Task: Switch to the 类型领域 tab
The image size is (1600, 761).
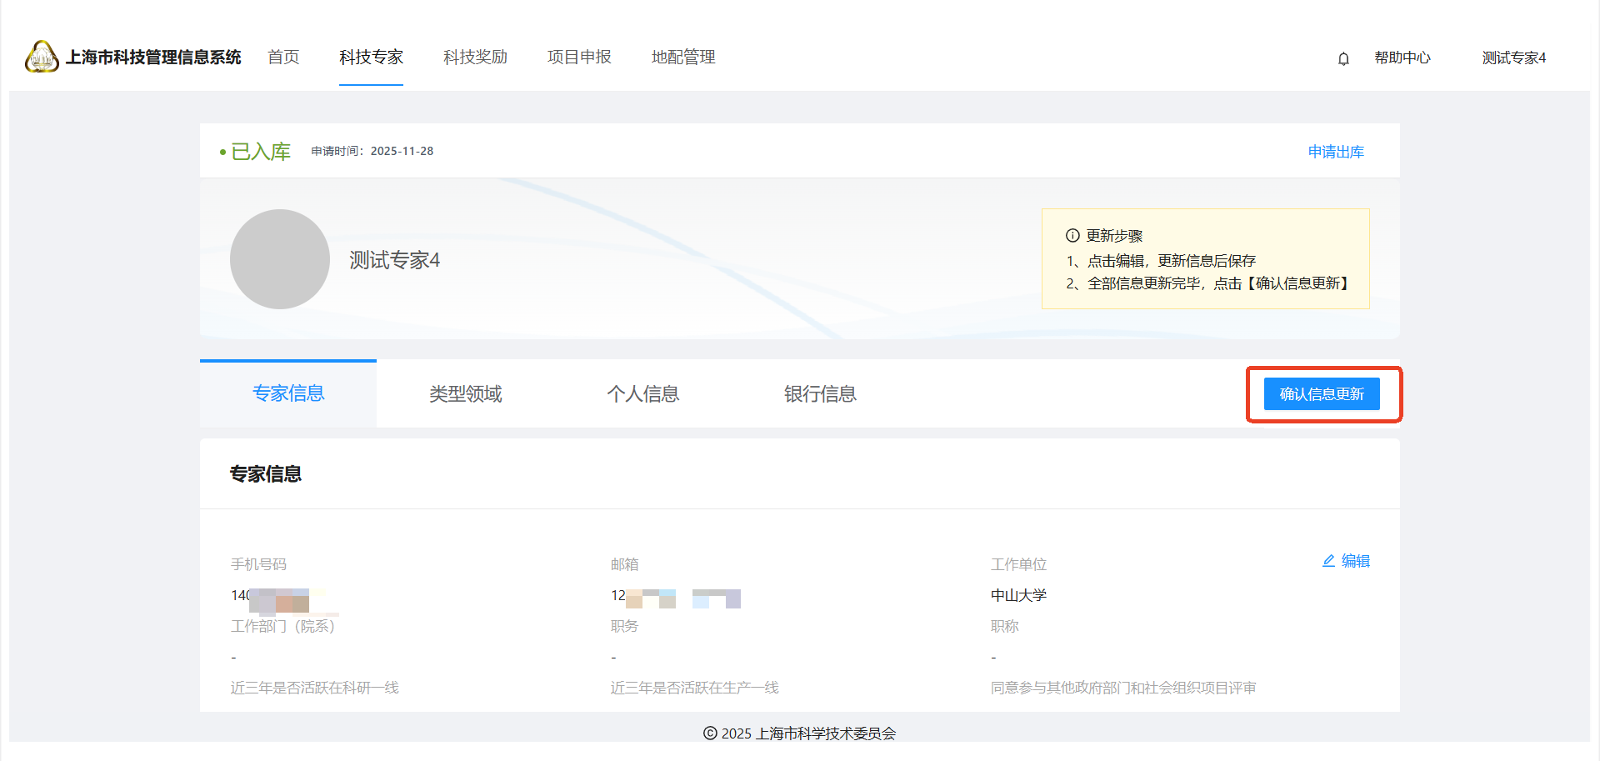Action: (466, 393)
